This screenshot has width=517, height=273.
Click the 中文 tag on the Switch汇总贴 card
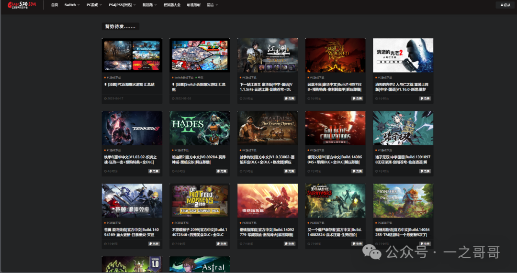200,78
